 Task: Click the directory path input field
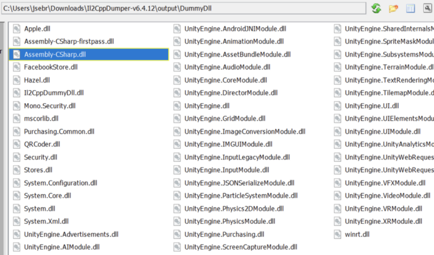tap(184, 8)
